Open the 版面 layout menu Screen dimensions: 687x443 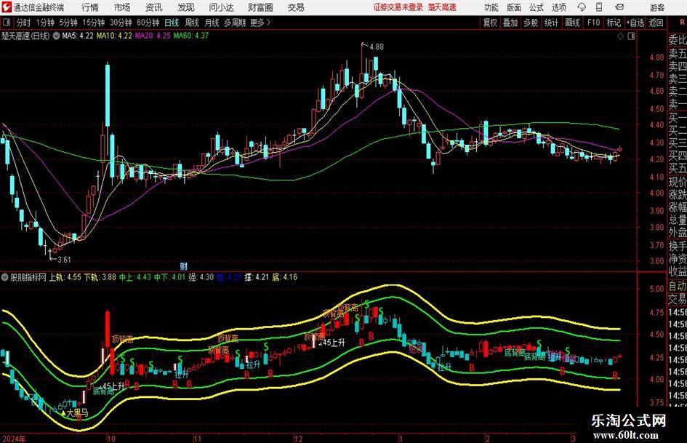tap(514, 7)
